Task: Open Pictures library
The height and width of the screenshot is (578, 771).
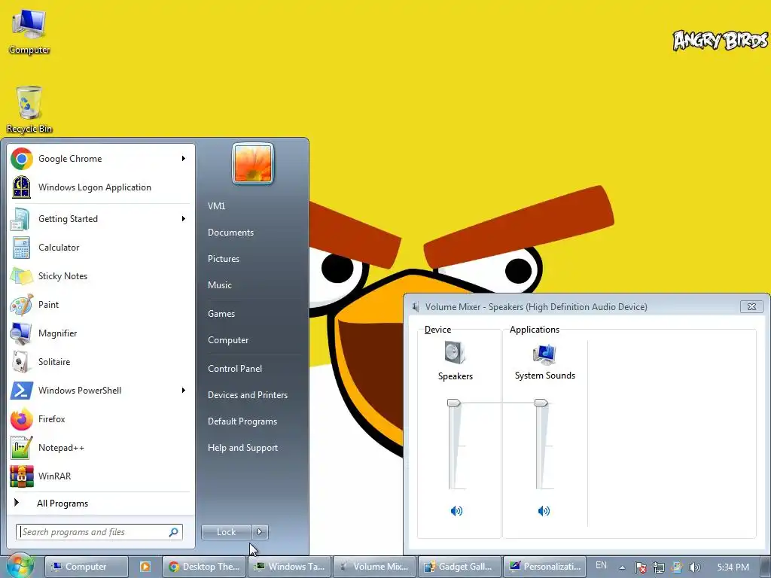Action: (223, 259)
